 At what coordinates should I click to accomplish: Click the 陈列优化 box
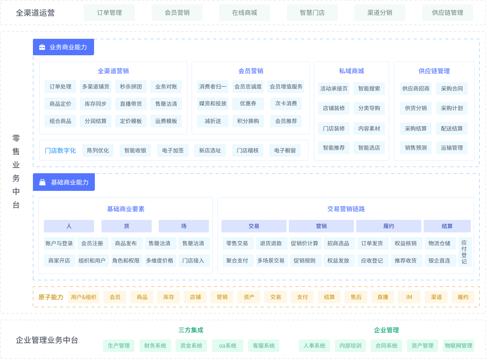click(x=98, y=150)
